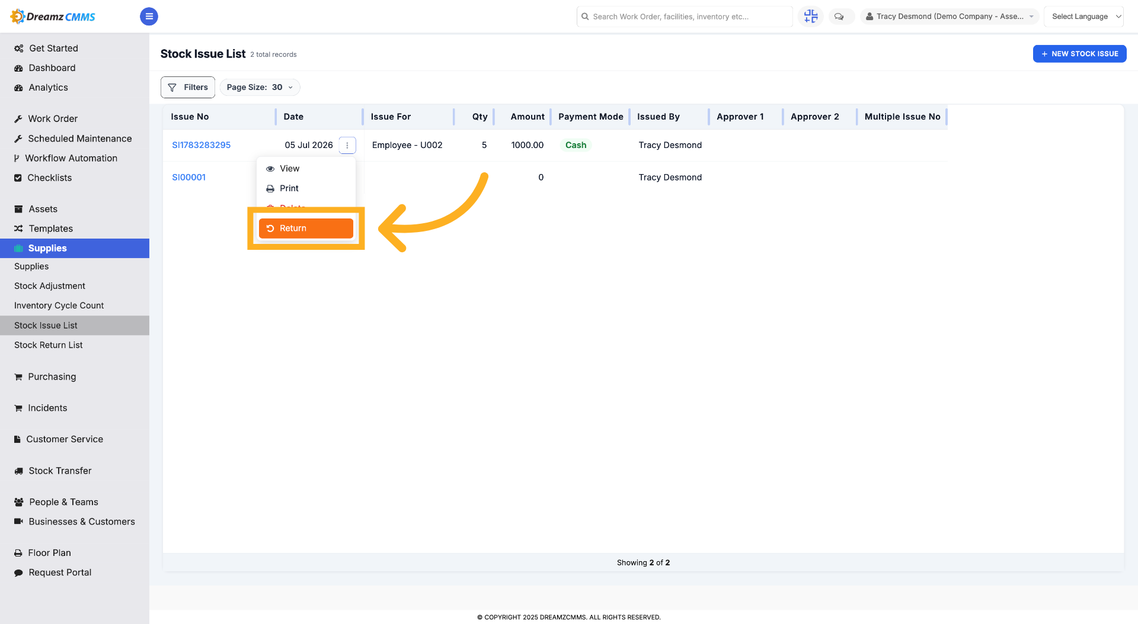Click the 1000.00 amount cell
The height and width of the screenshot is (624, 1138).
[x=527, y=145]
